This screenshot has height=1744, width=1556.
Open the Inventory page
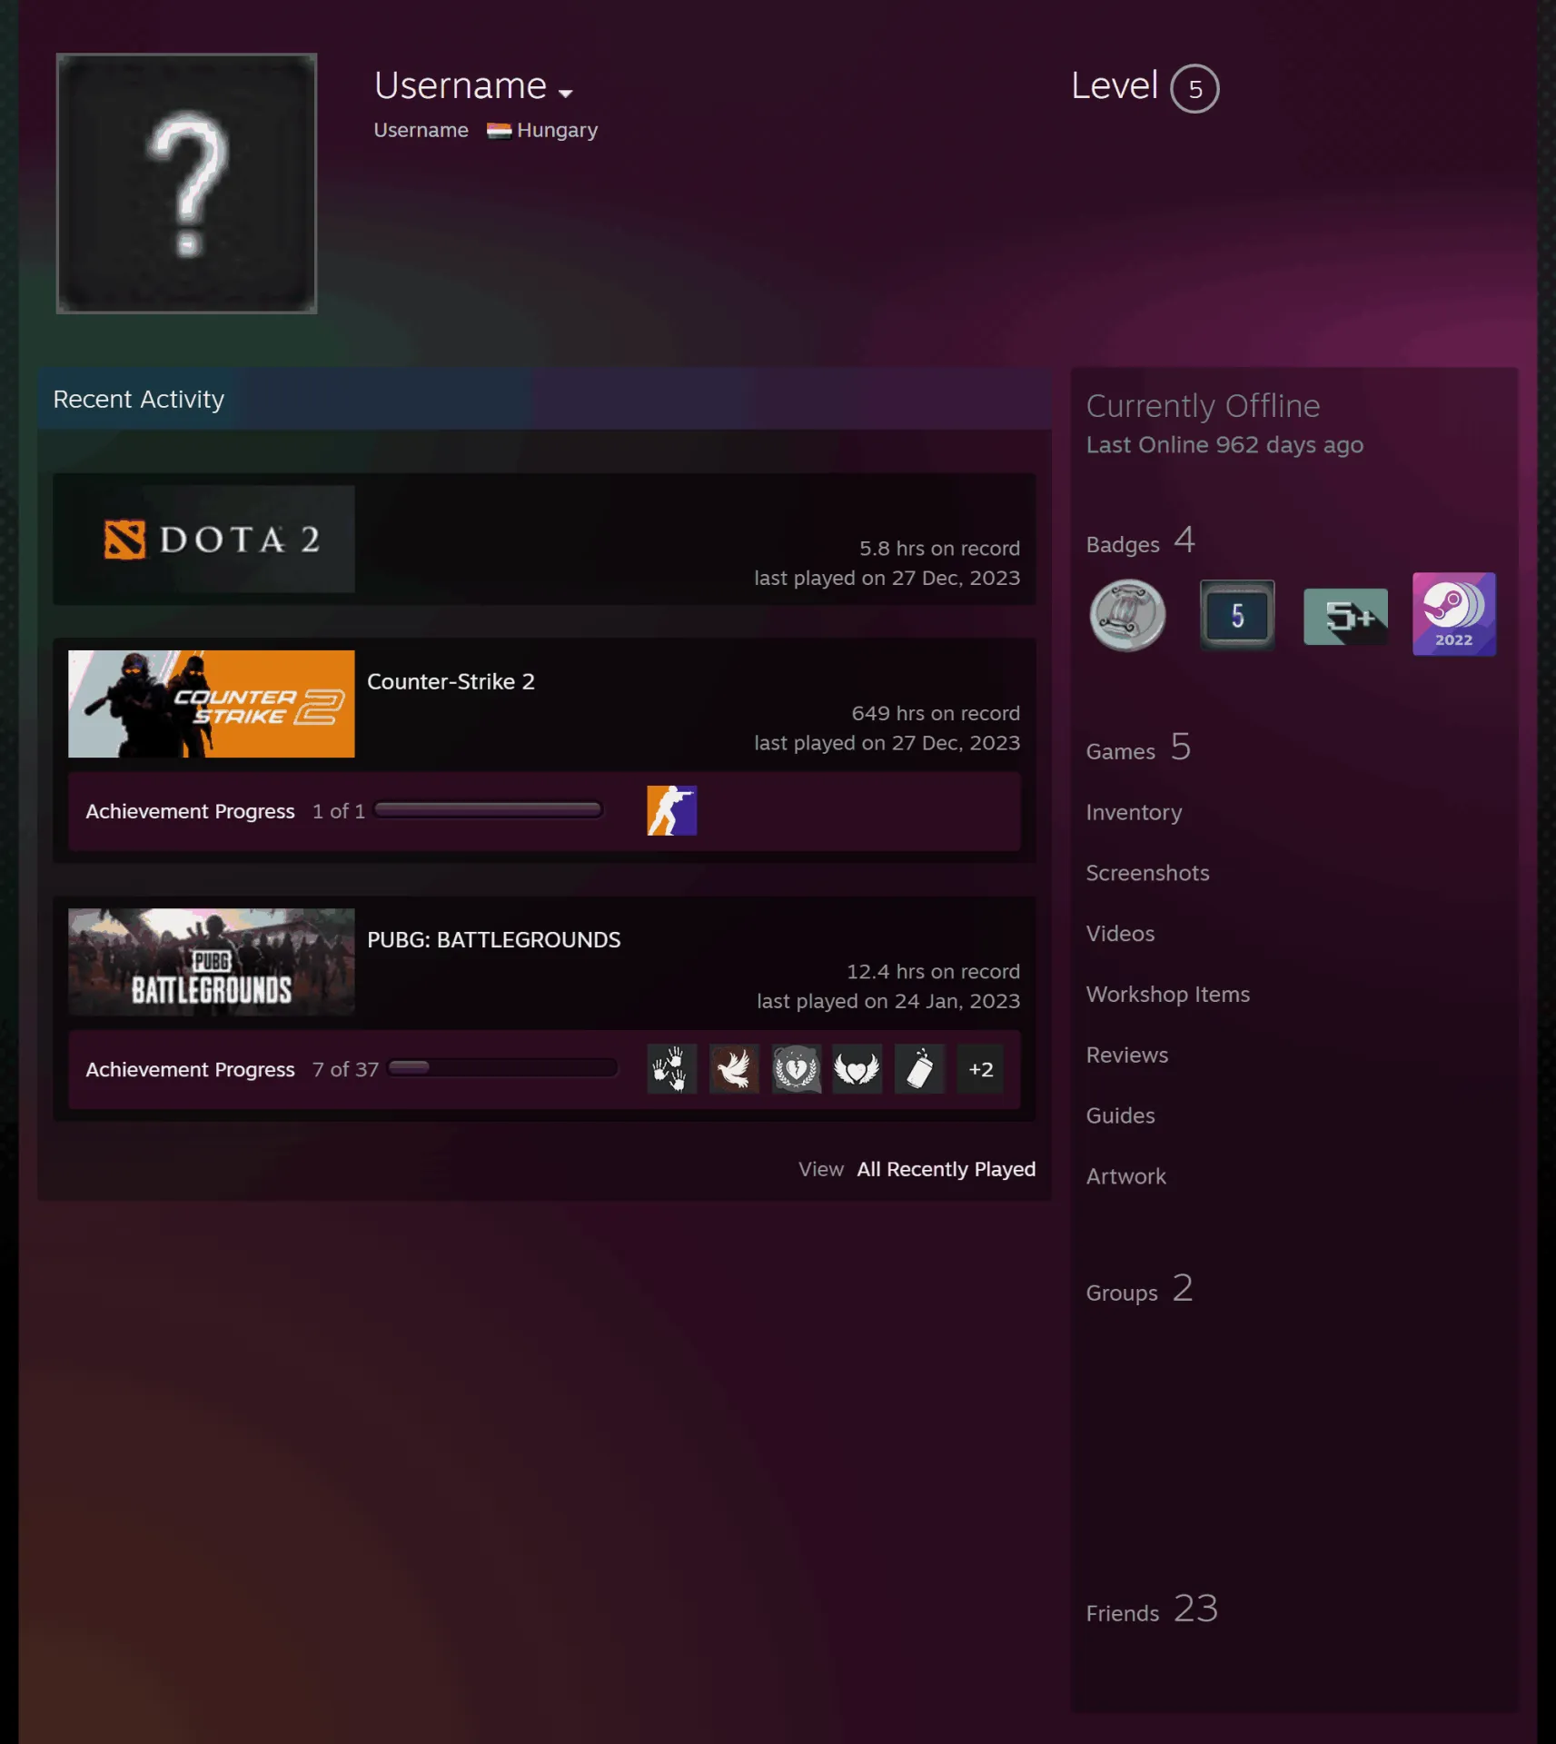(1134, 813)
